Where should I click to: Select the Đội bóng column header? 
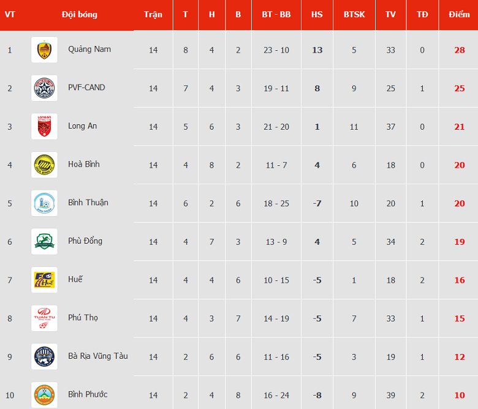(80, 14)
